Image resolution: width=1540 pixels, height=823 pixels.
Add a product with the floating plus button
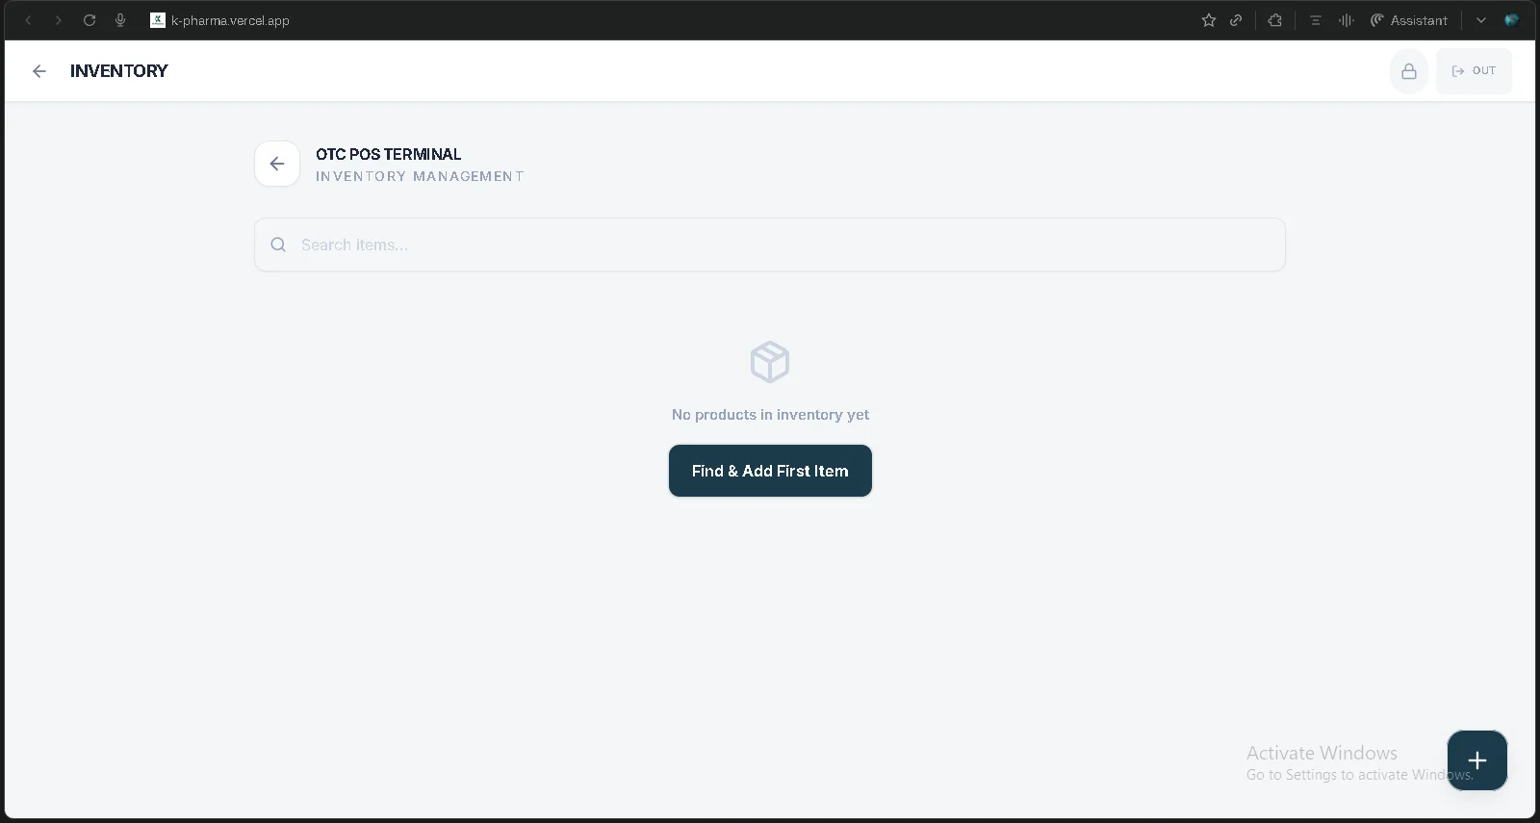pos(1477,760)
